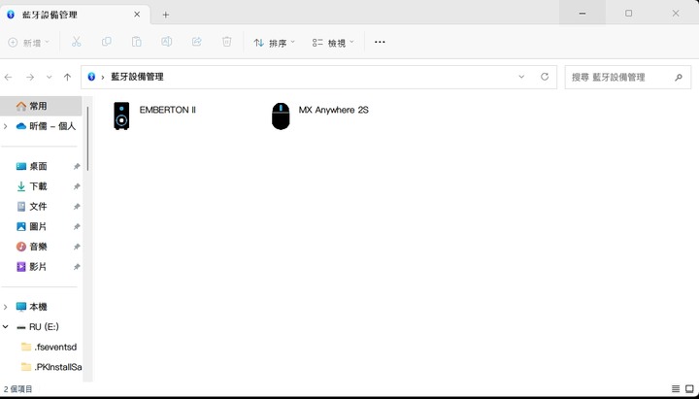
Task: Open 文件 (Documents) in sidebar
Action: [x=32, y=207]
